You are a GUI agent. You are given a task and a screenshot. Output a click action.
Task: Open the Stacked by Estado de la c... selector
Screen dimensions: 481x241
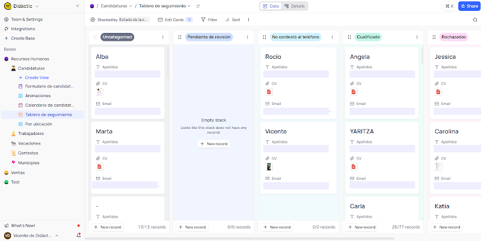coord(120,20)
